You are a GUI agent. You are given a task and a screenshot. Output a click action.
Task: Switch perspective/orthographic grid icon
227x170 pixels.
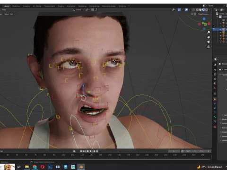point(209,47)
